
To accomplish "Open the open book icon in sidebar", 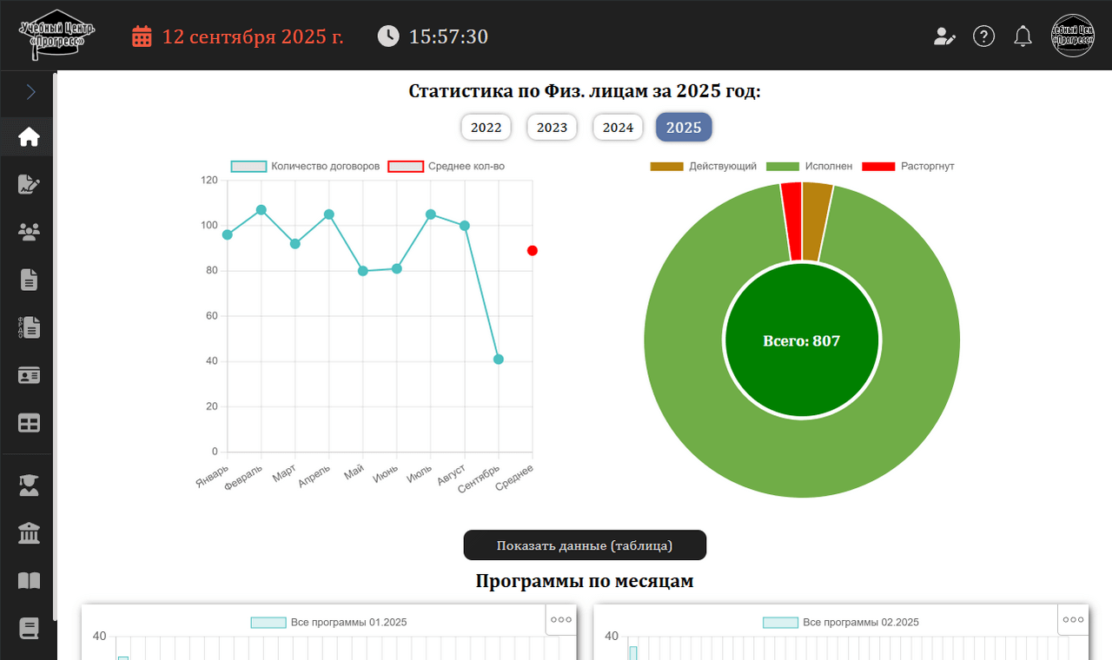I will 27,580.
